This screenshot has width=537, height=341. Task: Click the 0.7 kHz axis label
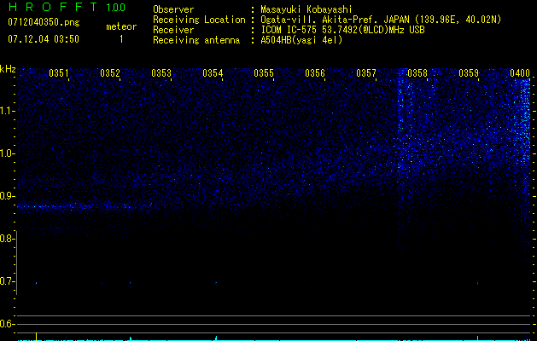pyautogui.click(x=7, y=281)
